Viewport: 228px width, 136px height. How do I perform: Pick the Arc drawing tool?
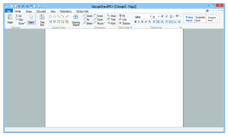(63, 17)
